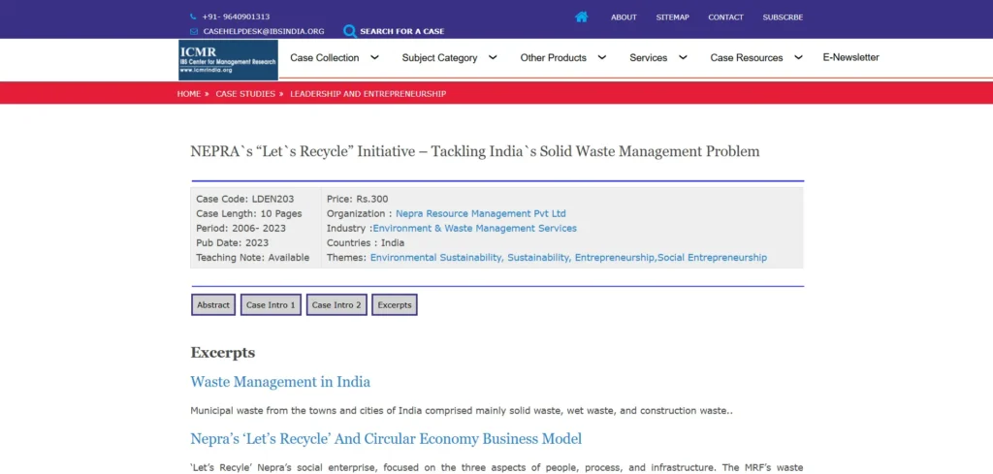Click the text Countries : India

coord(366,243)
